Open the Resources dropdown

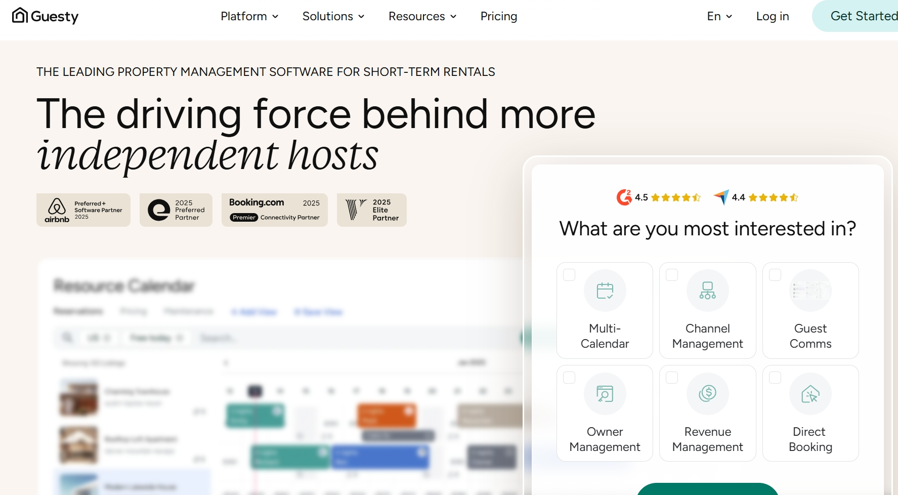coord(422,16)
